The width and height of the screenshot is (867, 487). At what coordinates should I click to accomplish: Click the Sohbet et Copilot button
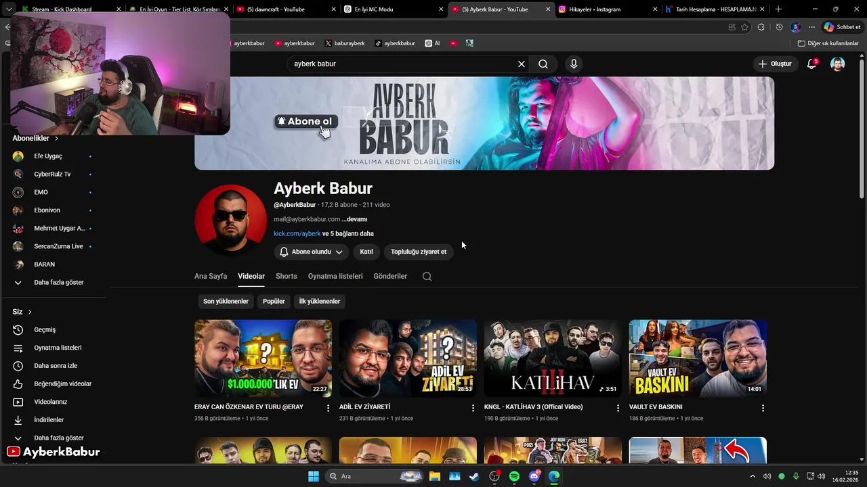tap(841, 27)
